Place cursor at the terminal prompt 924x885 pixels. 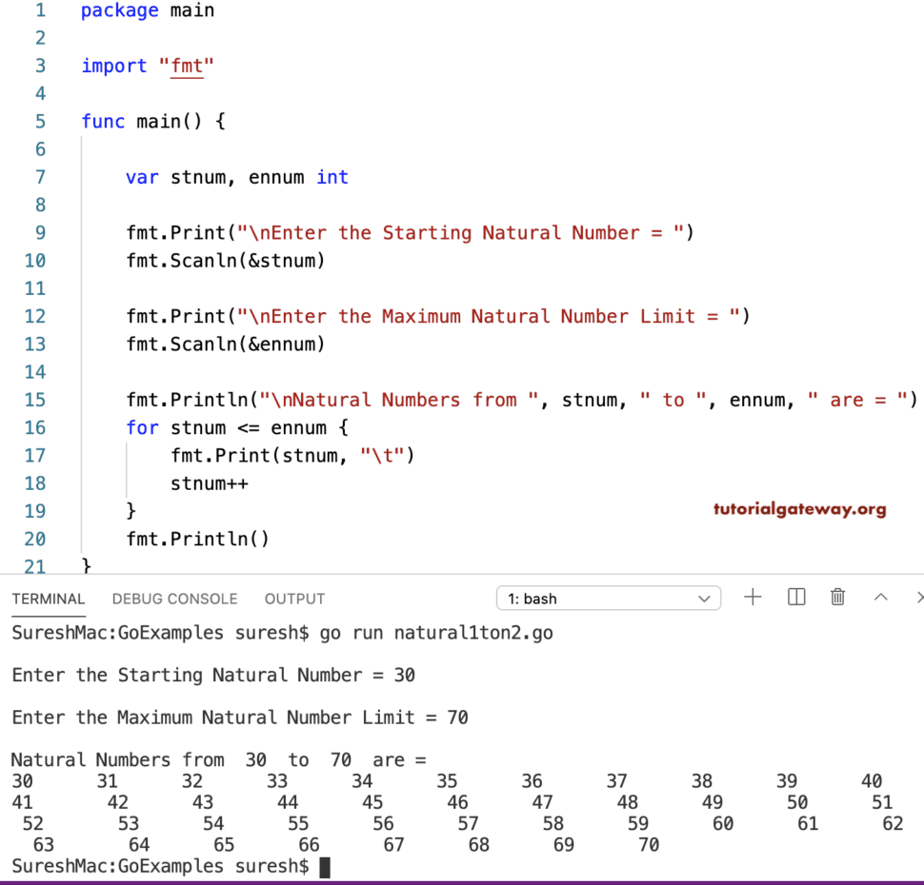(x=325, y=867)
